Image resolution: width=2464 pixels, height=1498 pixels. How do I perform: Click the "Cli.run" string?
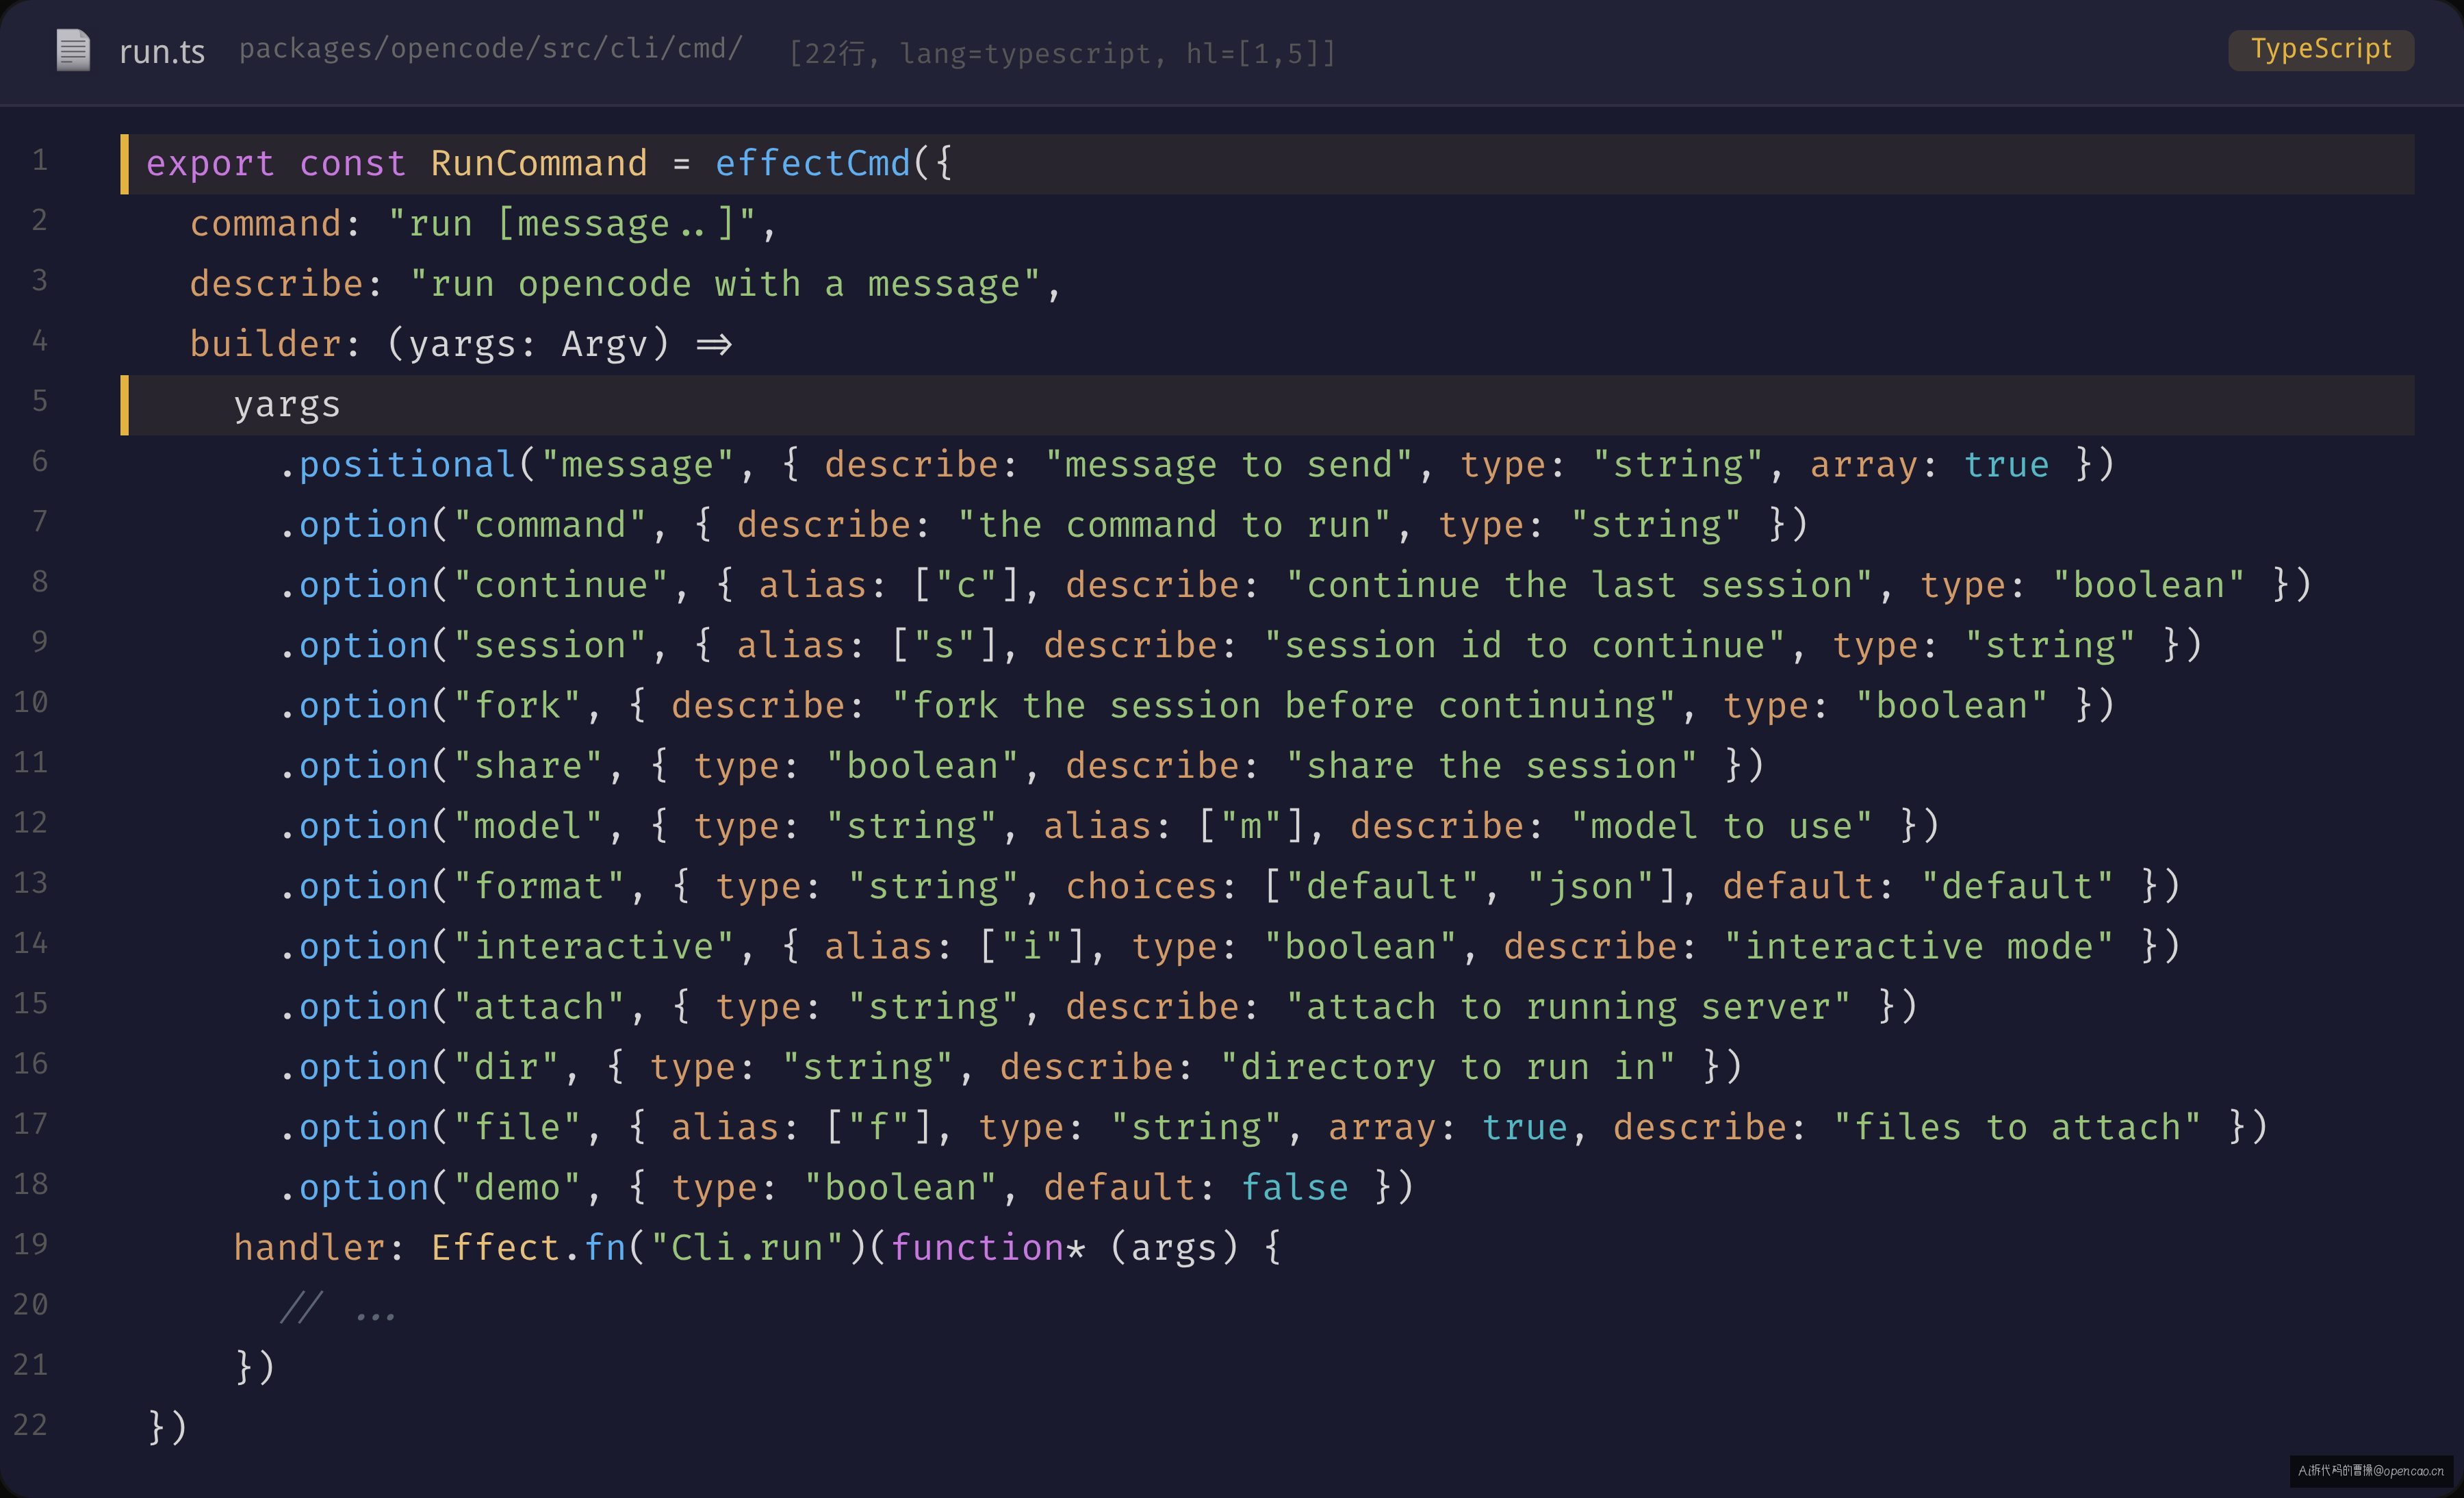coord(747,1248)
